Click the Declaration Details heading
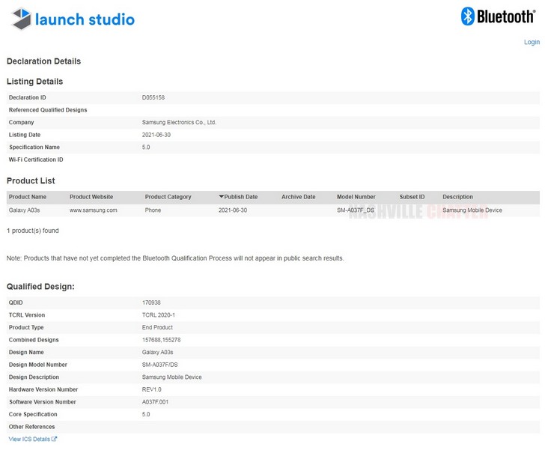 tap(43, 61)
